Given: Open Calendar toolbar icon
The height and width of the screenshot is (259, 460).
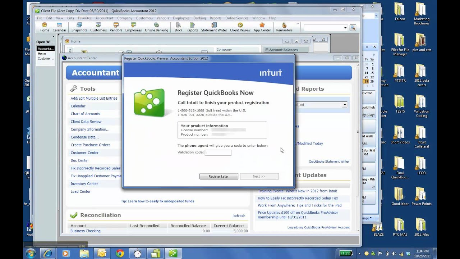Looking at the screenshot, I should [x=59, y=27].
